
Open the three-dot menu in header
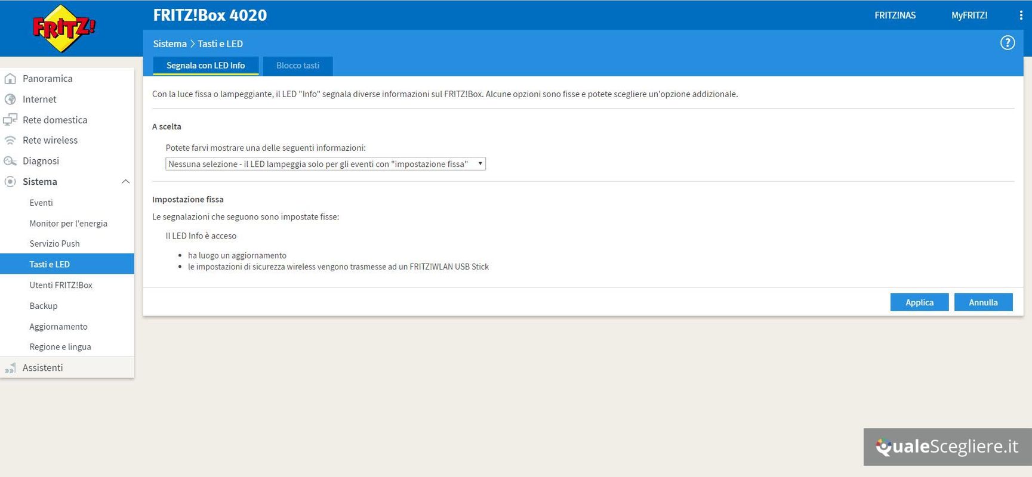[1021, 16]
